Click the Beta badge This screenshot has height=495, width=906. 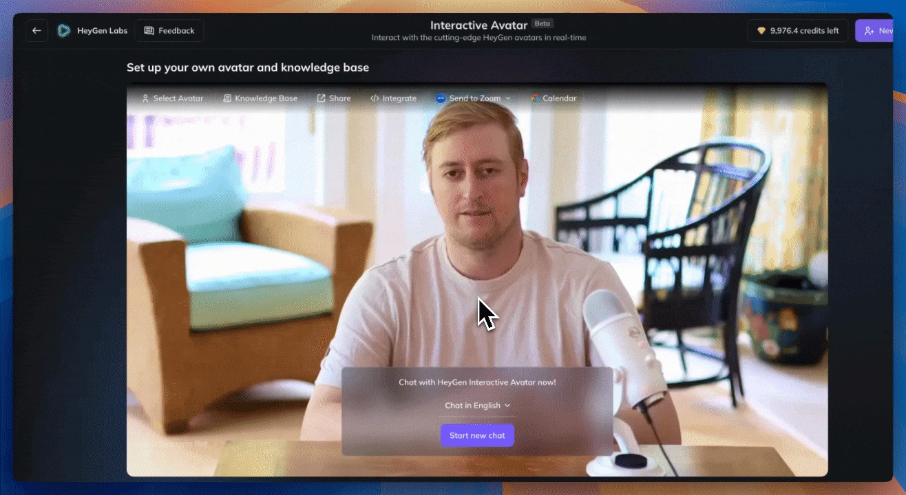click(x=542, y=23)
